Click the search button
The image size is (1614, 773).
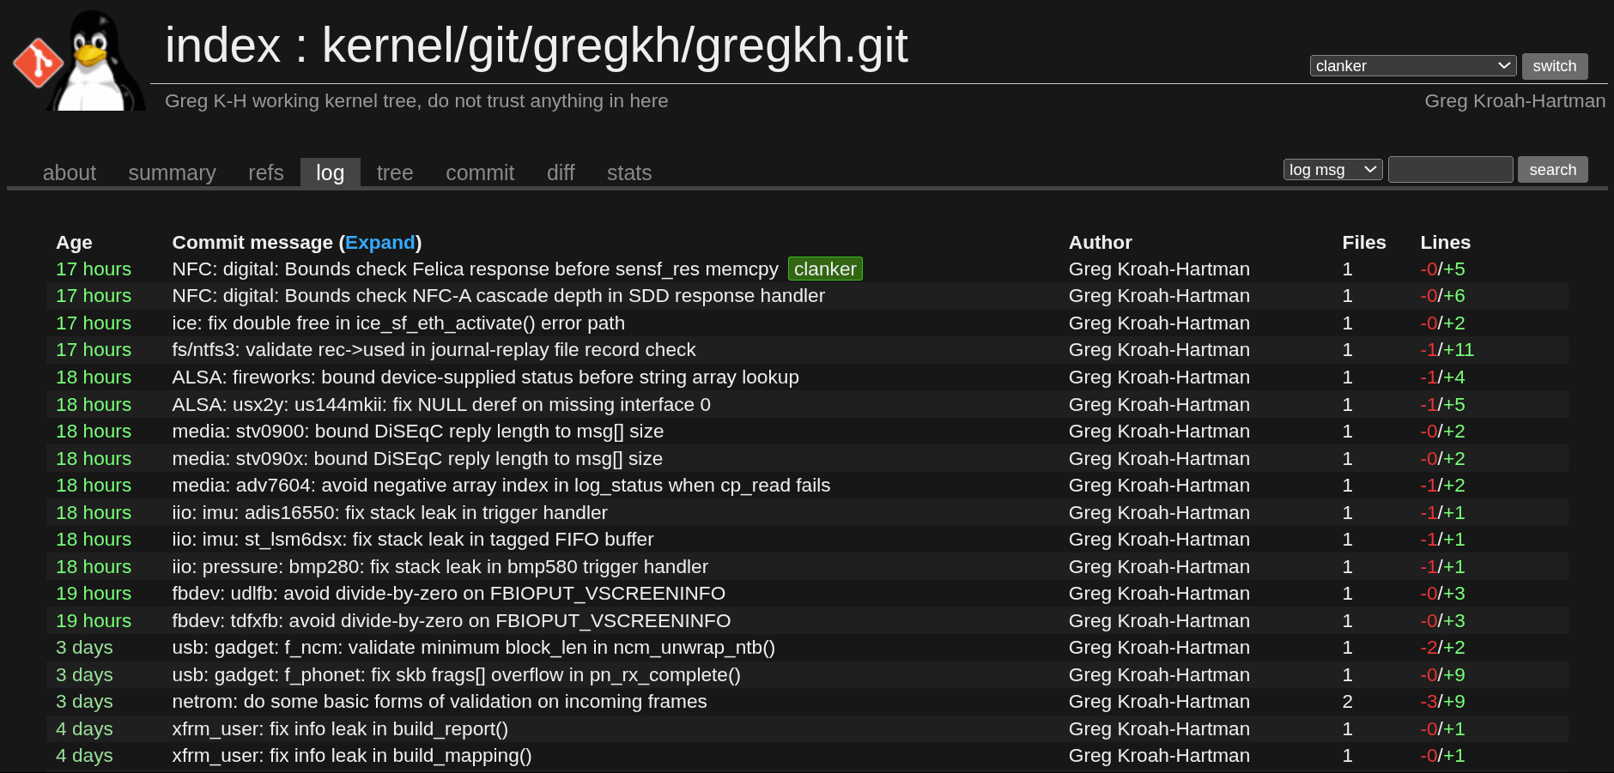coord(1551,170)
